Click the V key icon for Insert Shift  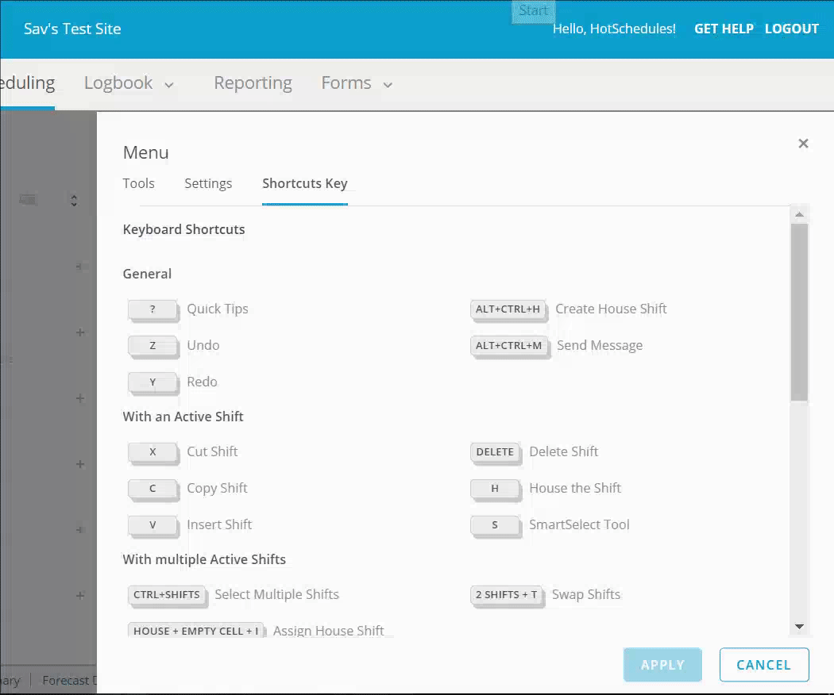[x=153, y=525]
